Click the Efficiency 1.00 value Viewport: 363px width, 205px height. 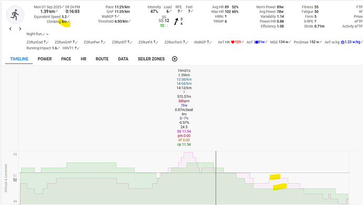coord(280,26)
